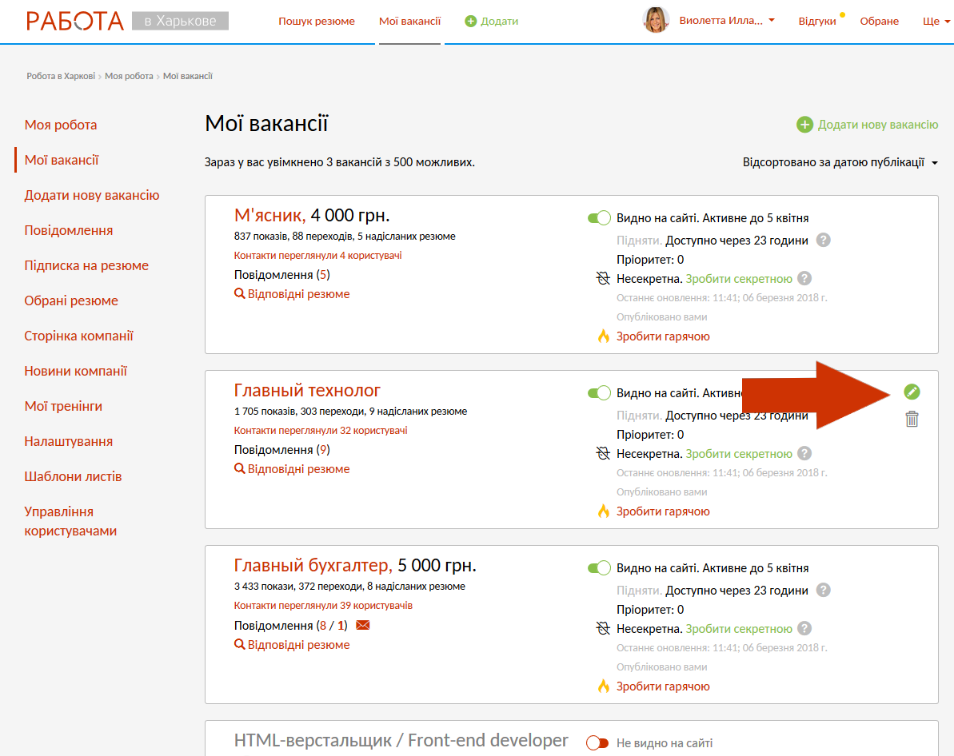Click the user avatar photo in header
Viewport: 954px width, 756px height.
tap(656, 21)
